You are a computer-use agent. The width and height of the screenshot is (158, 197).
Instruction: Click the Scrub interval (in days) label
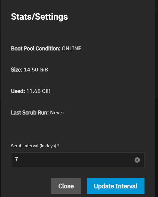(x=33, y=146)
